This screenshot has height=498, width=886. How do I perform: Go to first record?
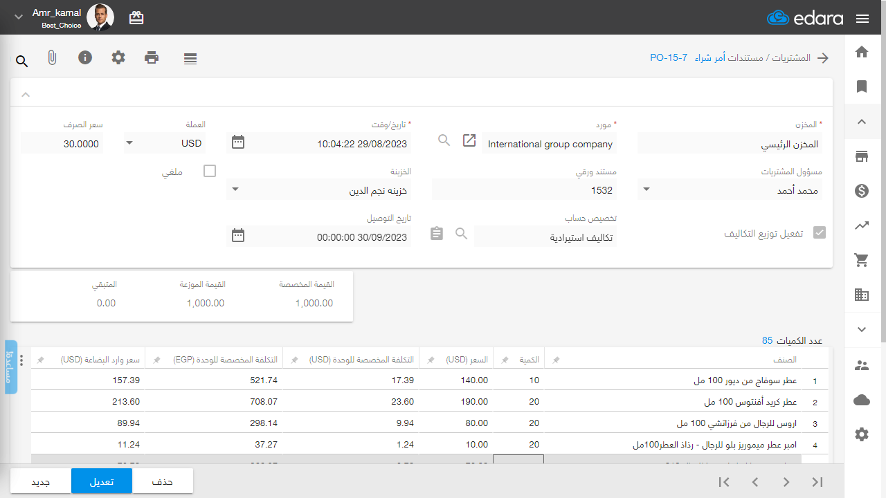(724, 482)
